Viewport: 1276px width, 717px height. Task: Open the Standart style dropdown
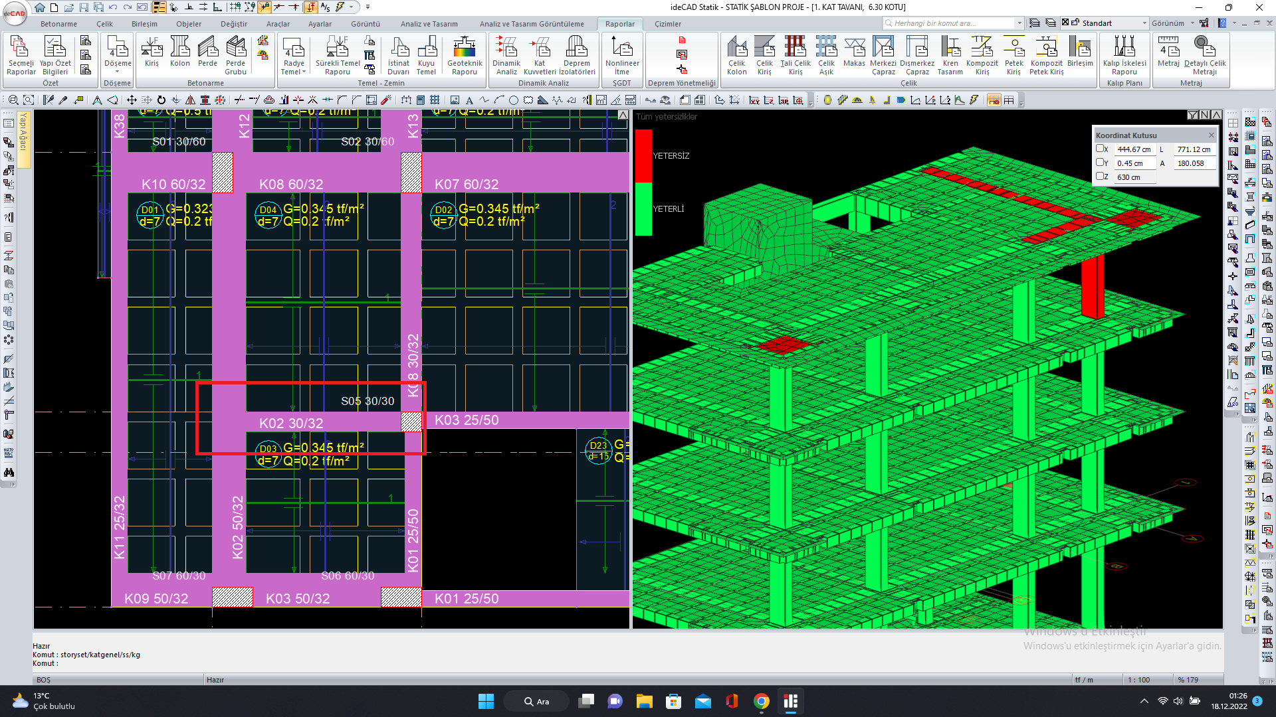[1144, 23]
